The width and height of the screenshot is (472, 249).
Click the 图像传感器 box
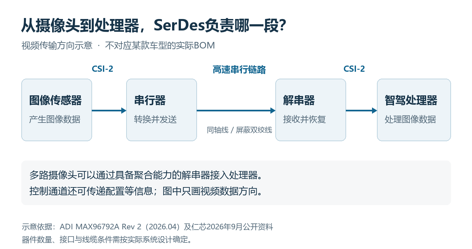pyautogui.click(x=57, y=110)
